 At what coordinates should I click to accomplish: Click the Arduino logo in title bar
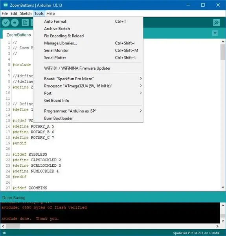coord(6,5)
